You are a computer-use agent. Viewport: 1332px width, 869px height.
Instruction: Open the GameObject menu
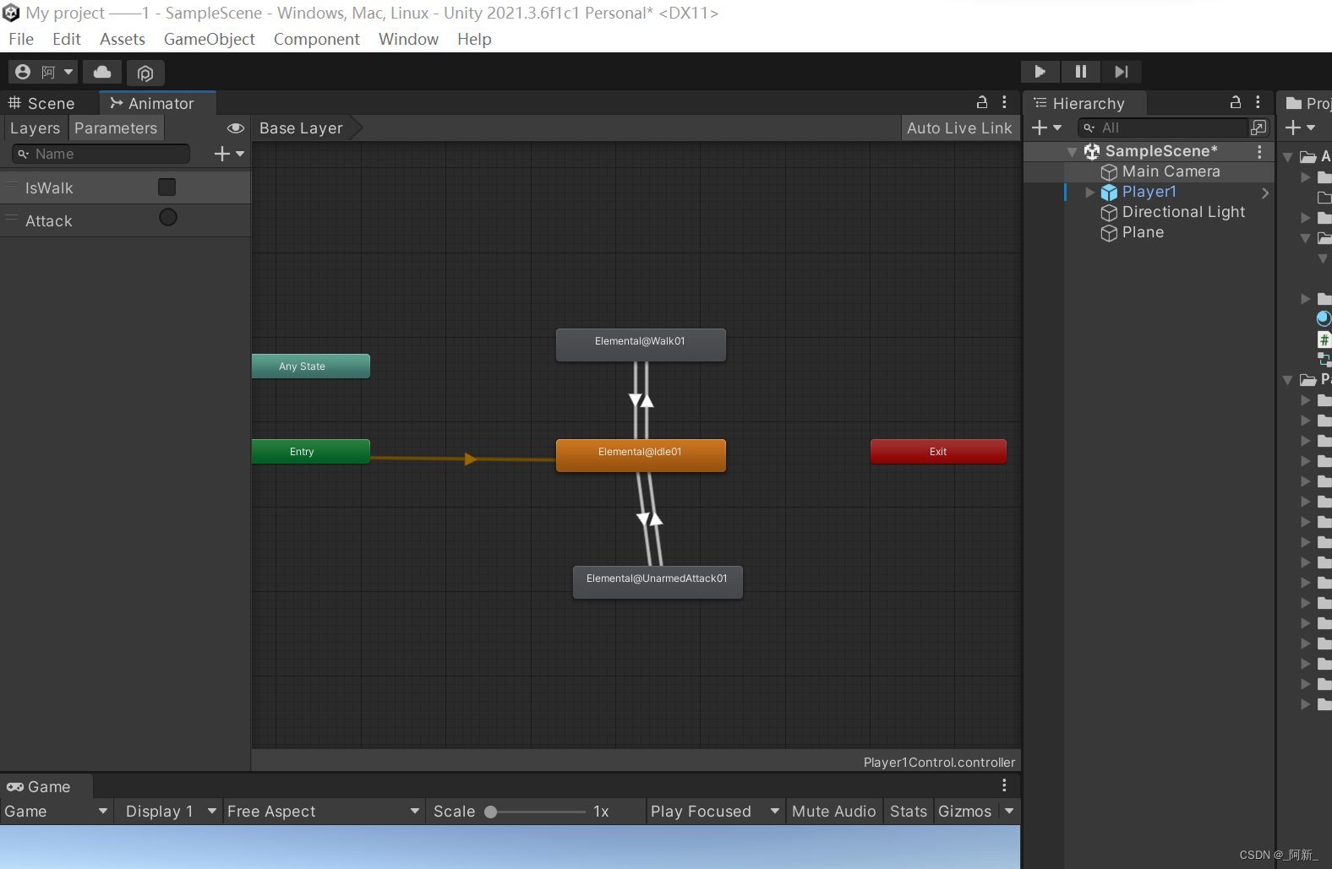click(x=210, y=39)
